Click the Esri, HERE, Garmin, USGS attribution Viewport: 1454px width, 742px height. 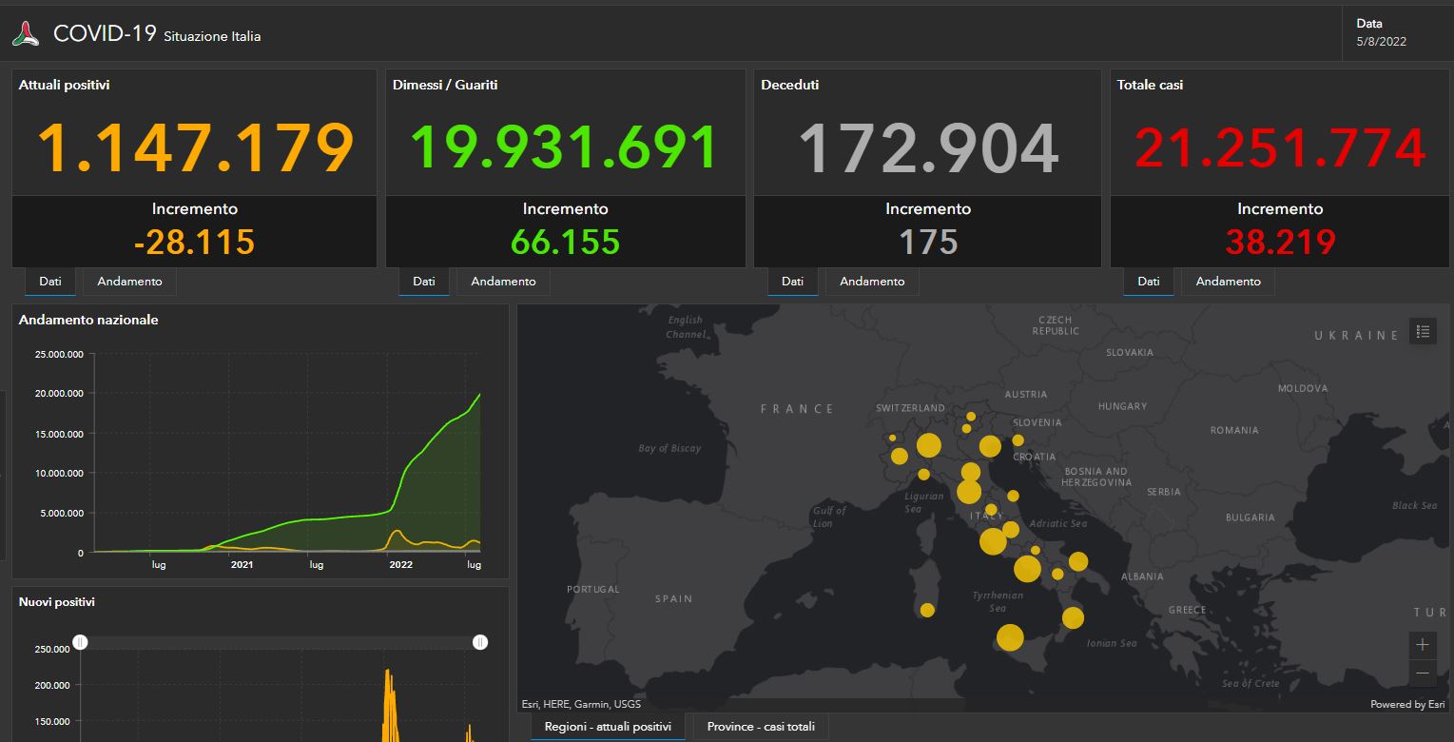(581, 705)
